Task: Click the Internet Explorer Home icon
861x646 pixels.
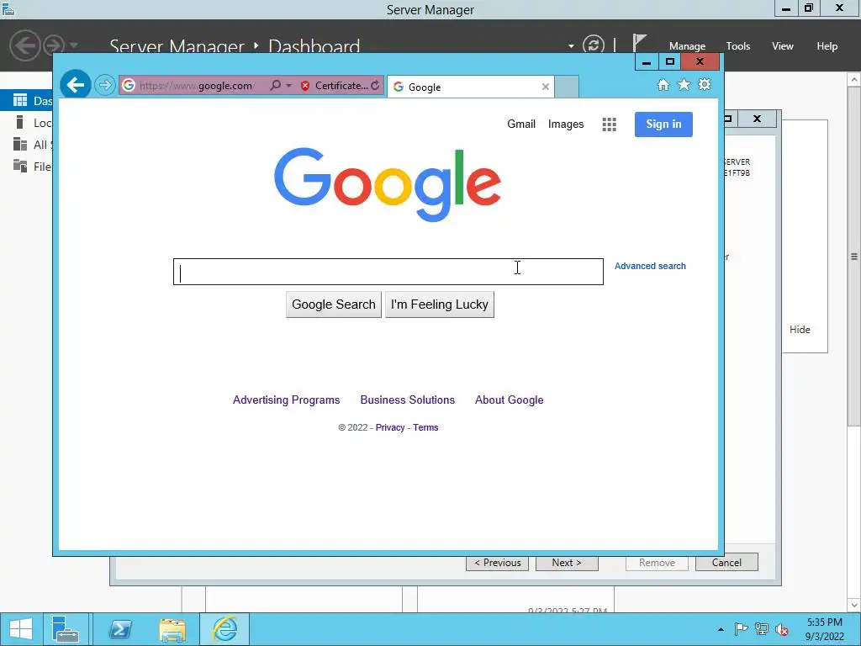Action: (663, 85)
